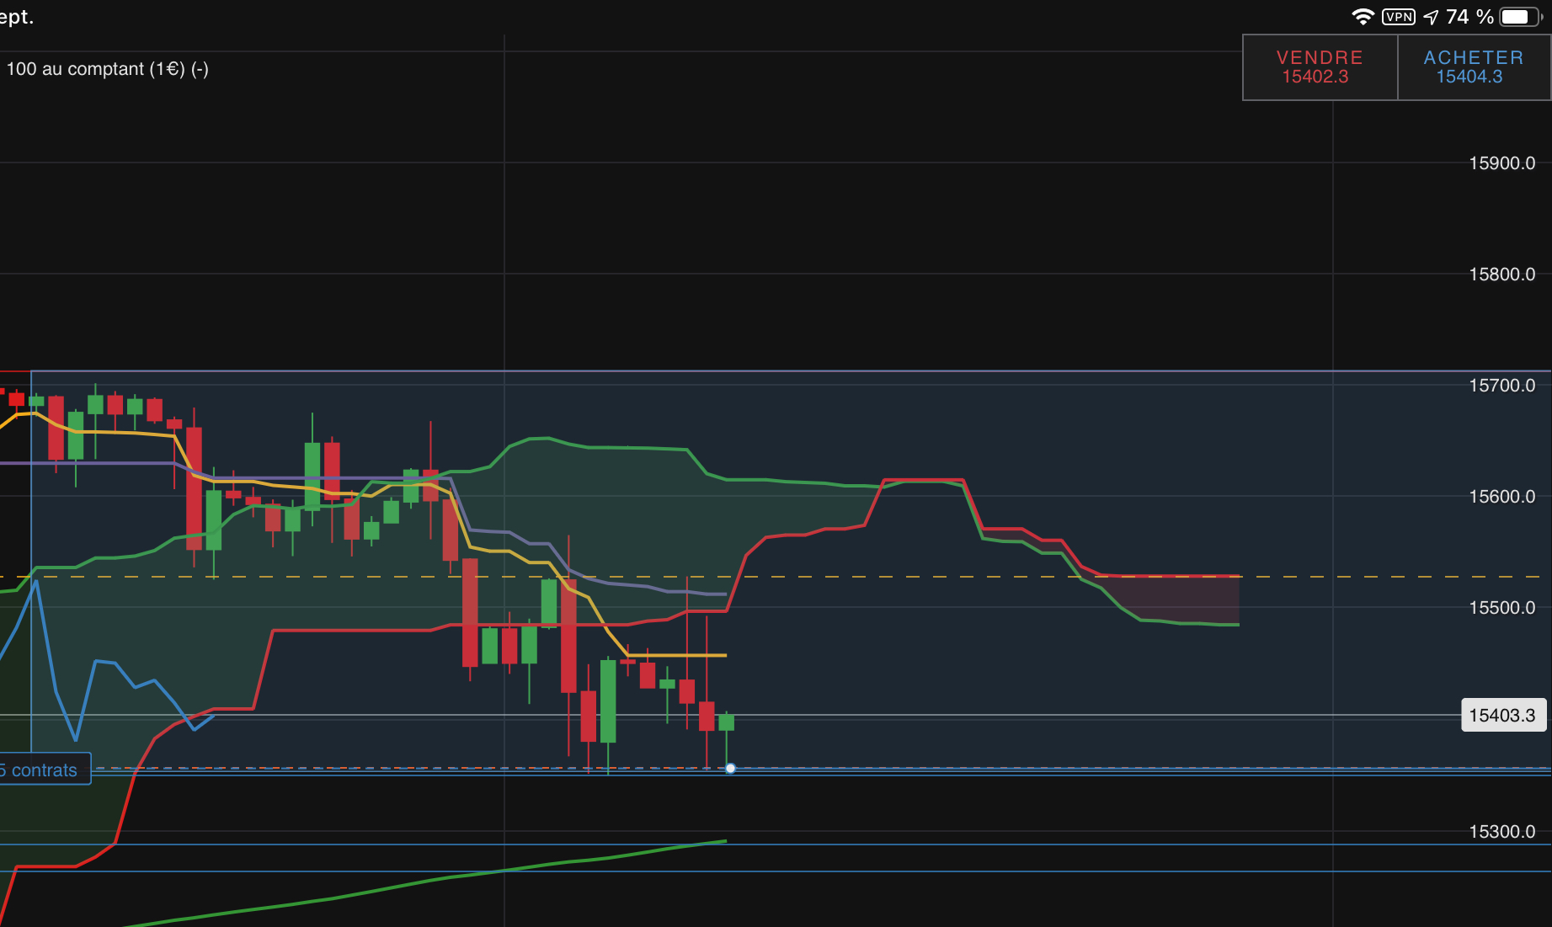Tap the 74 % battery percentage

pyautogui.click(x=1469, y=17)
